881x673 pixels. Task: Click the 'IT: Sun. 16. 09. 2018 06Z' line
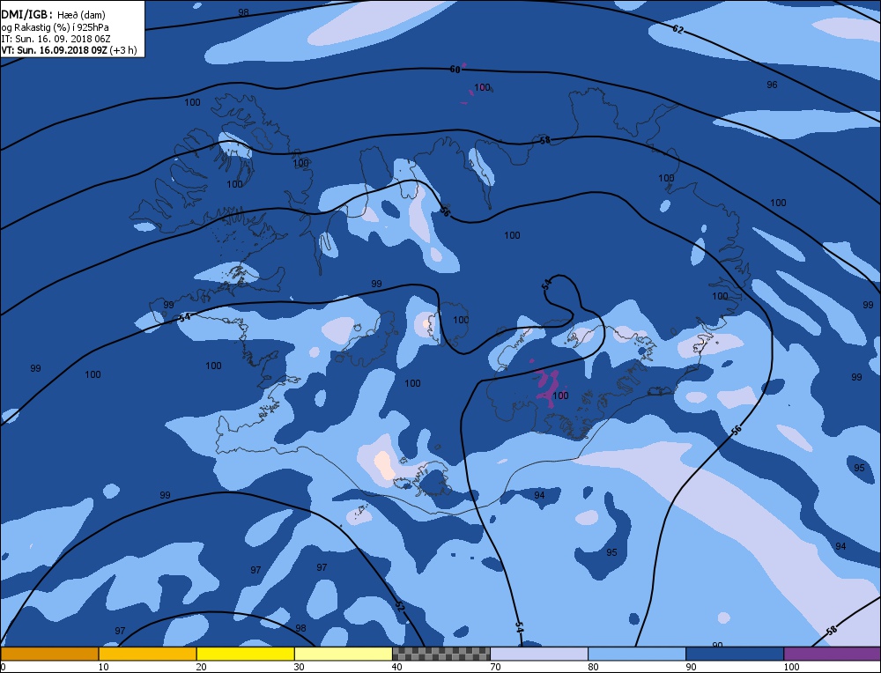[x=56, y=39]
